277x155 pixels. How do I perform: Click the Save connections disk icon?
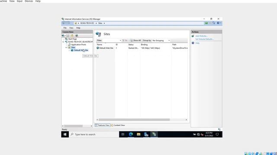pos(68,35)
